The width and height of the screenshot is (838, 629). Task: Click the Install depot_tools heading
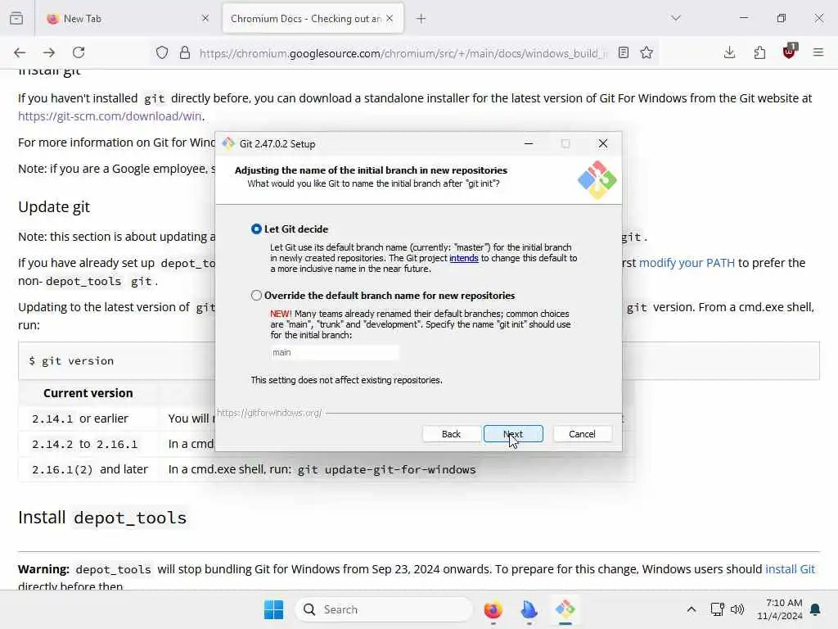tap(102, 518)
